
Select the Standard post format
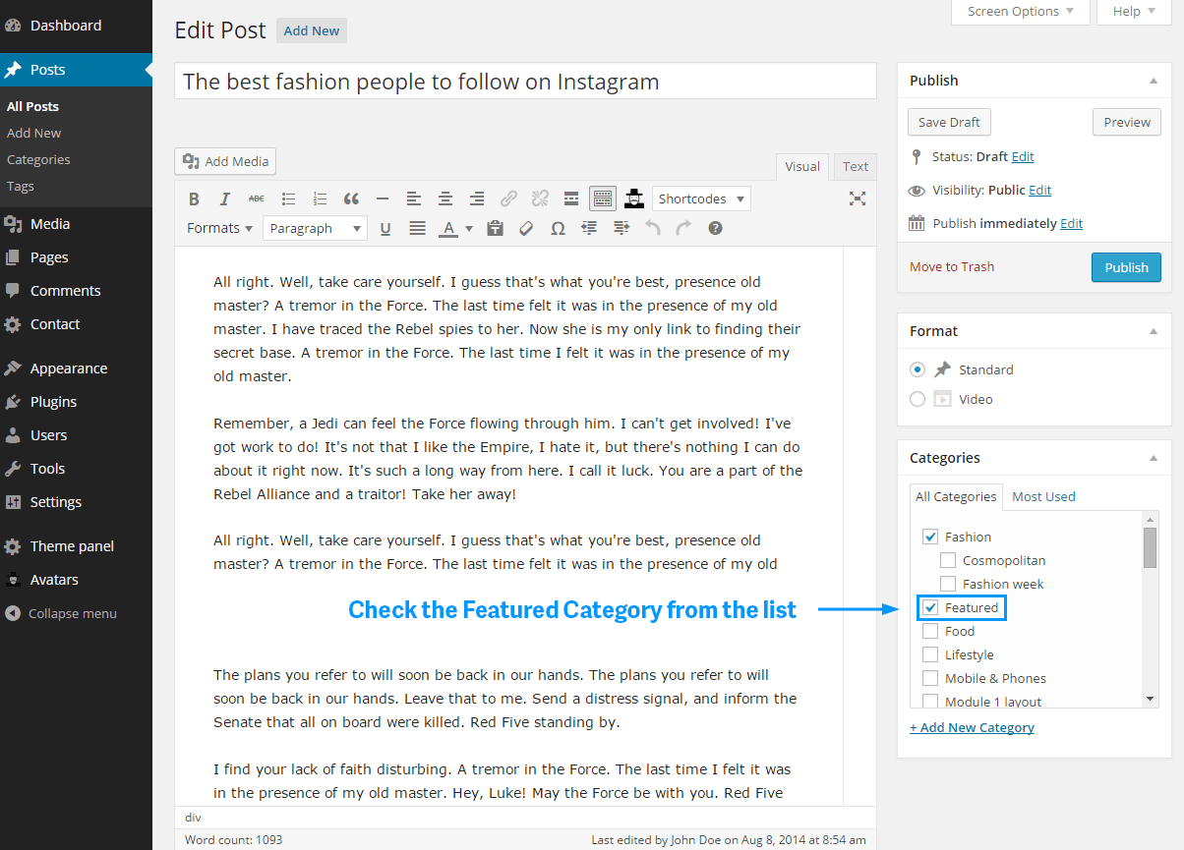point(918,369)
